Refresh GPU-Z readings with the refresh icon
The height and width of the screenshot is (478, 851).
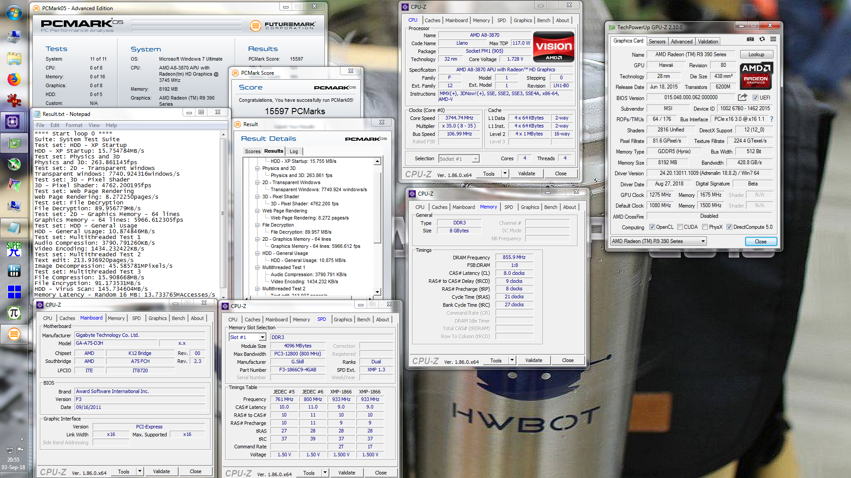(762, 39)
